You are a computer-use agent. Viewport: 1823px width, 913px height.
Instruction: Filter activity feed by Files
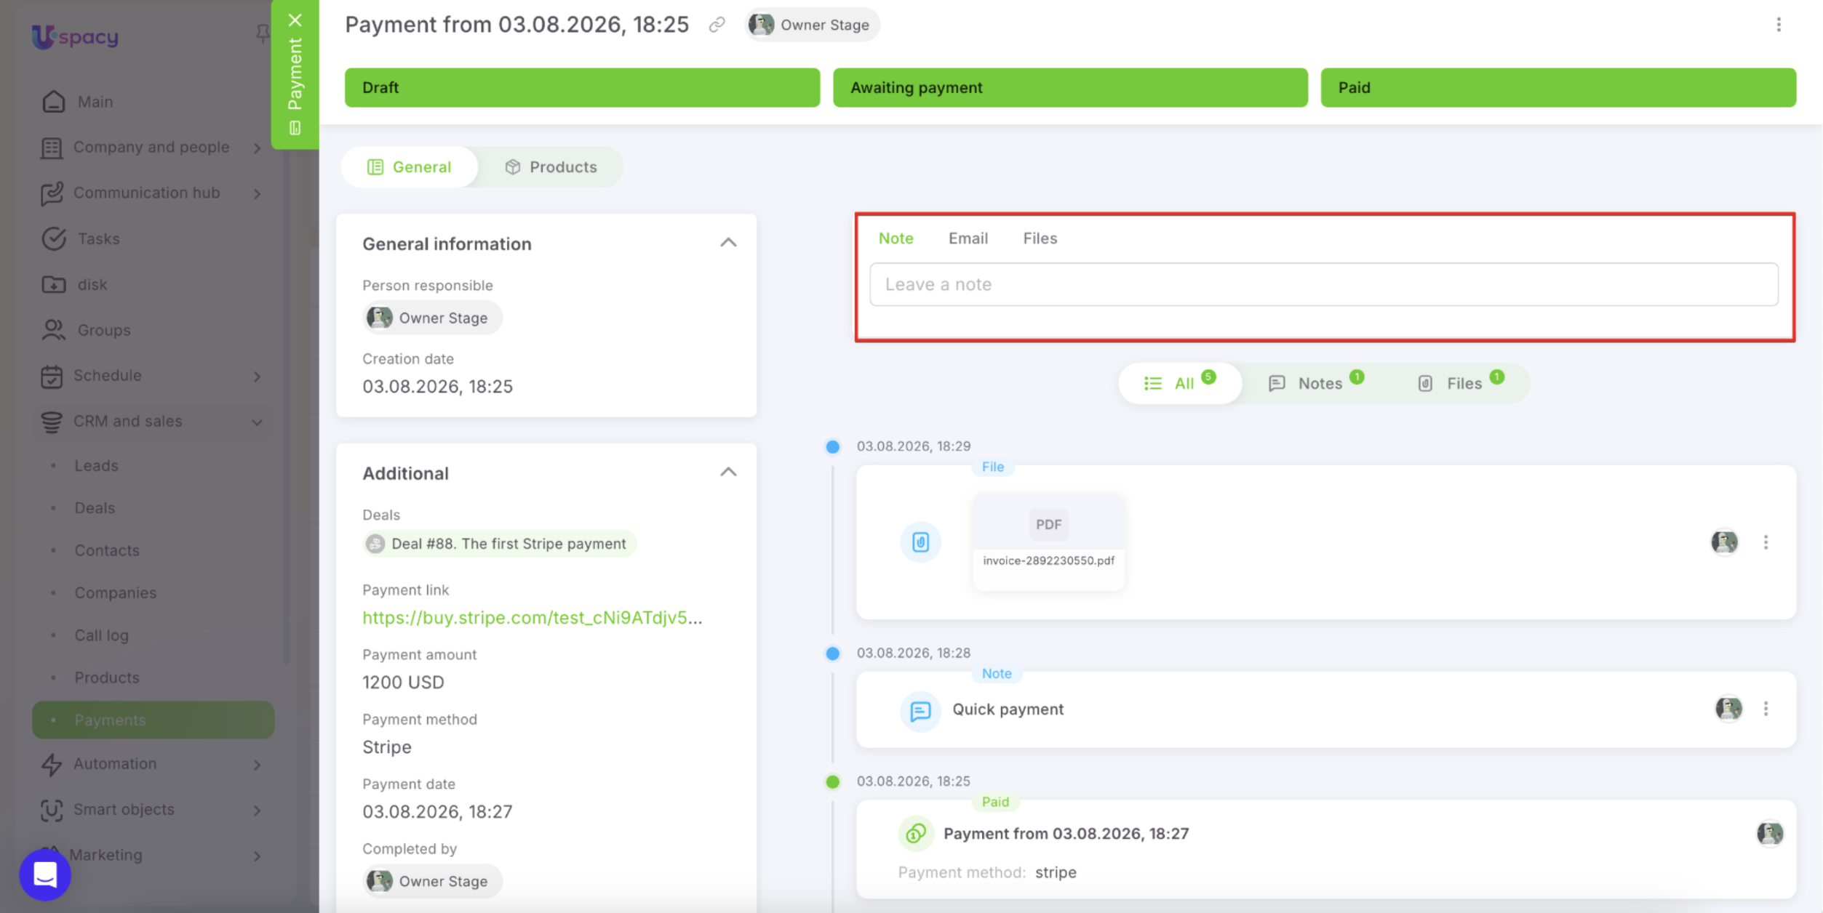tap(1460, 383)
